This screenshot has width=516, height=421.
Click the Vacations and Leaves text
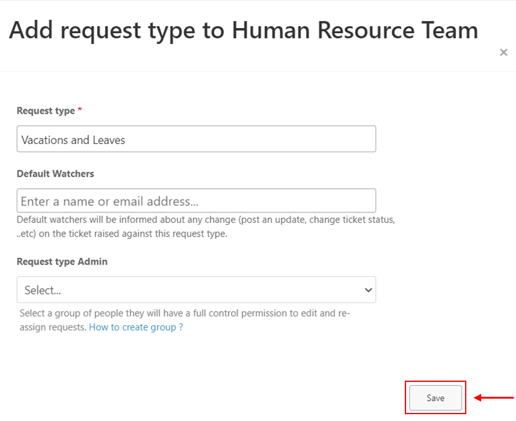[73, 140]
